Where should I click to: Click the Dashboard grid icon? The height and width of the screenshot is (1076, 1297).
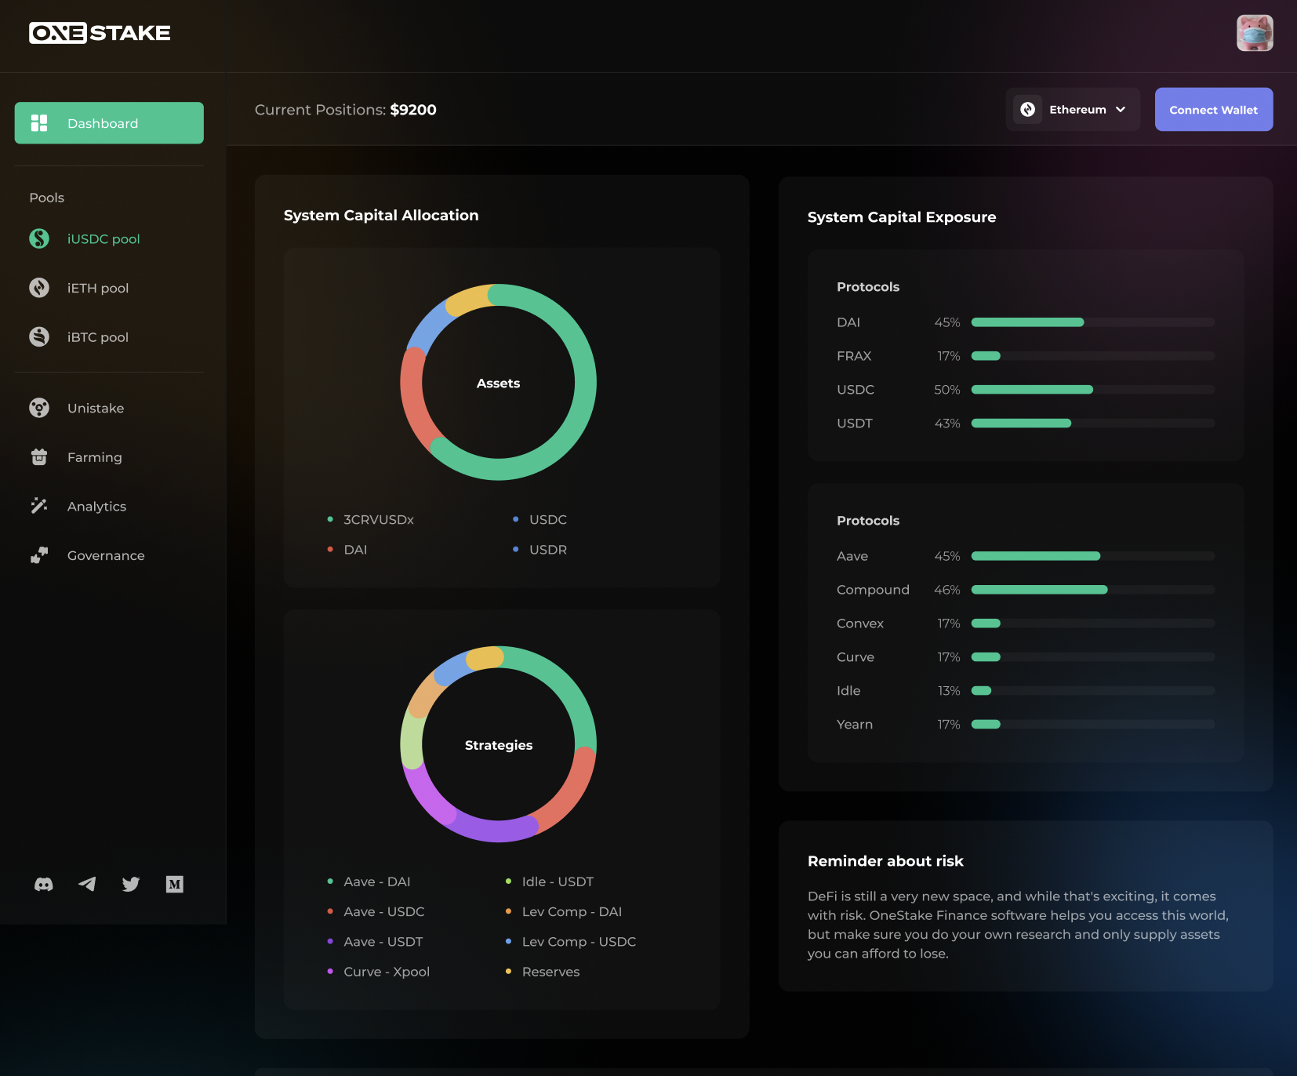[39, 123]
